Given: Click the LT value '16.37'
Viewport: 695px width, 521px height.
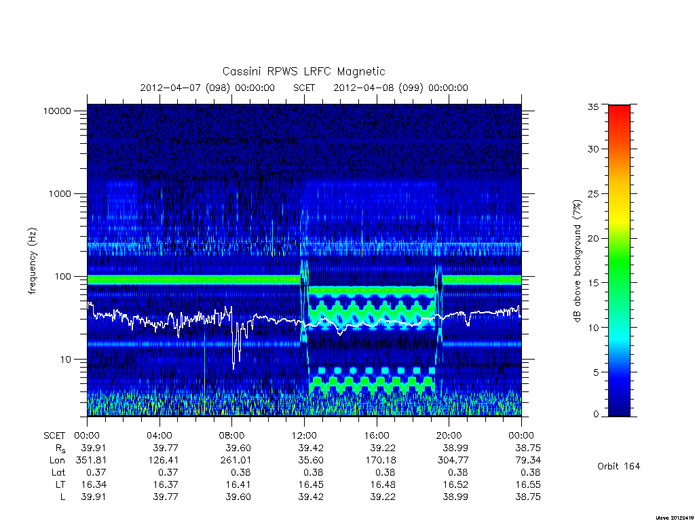Looking at the screenshot, I should click(166, 484).
